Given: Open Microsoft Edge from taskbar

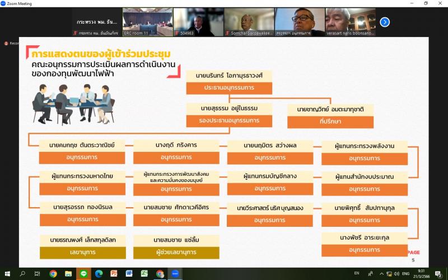Looking at the screenshot, I should pos(99,274).
